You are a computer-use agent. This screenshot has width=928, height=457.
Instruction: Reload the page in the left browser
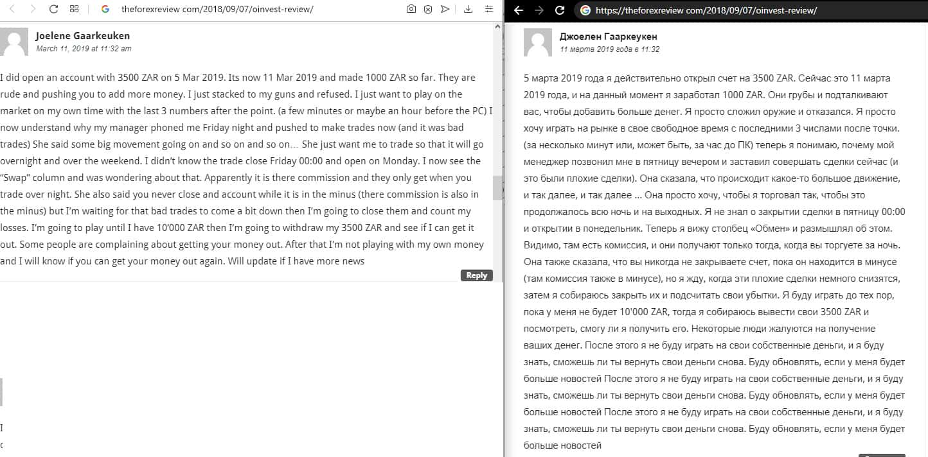tap(54, 9)
